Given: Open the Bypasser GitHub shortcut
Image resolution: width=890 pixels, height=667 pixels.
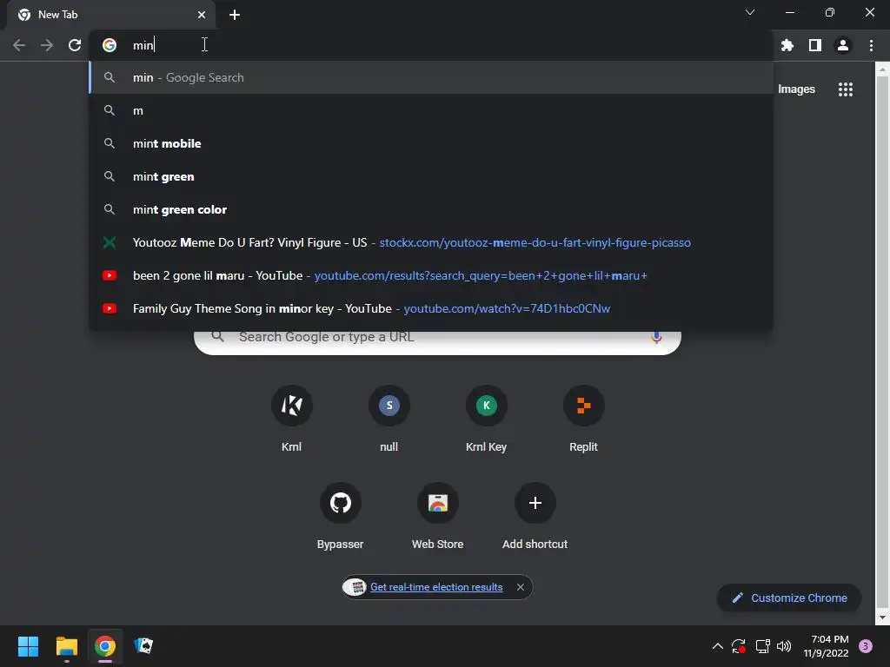Looking at the screenshot, I should pos(340,516).
